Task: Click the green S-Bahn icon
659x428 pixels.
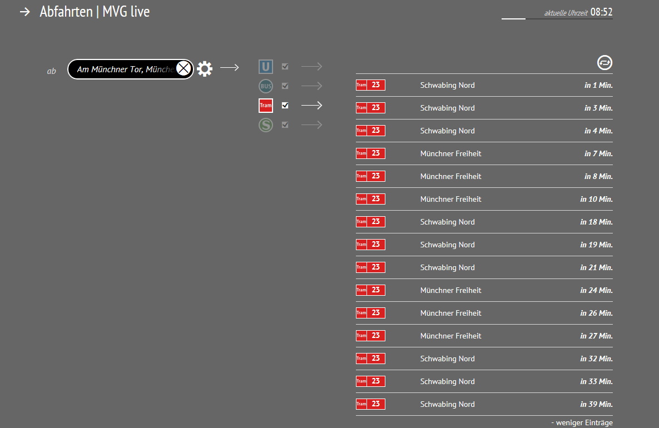Action: coord(266,125)
